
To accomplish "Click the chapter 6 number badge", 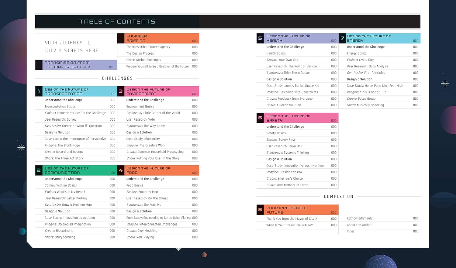I will click(x=260, y=118).
